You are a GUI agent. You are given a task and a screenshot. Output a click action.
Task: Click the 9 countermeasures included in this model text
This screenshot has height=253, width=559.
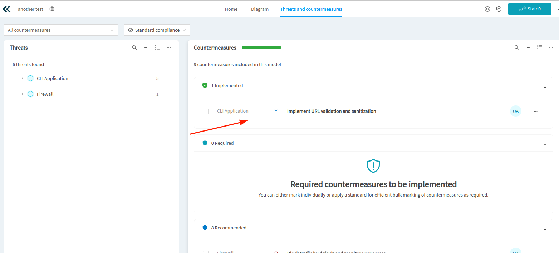pyautogui.click(x=237, y=64)
